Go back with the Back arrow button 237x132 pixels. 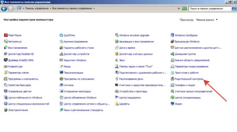[4, 9]
